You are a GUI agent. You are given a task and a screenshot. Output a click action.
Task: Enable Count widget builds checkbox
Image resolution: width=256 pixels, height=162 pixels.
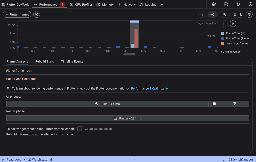point(80,129)
